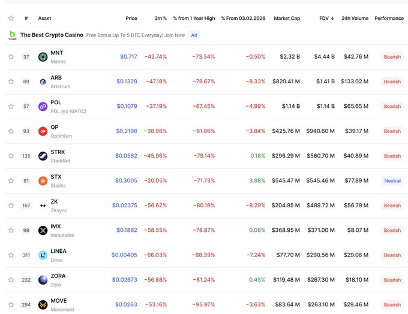Click the Zora sphere icon
This screenshot has height=314, width=408.
[43, 280]
